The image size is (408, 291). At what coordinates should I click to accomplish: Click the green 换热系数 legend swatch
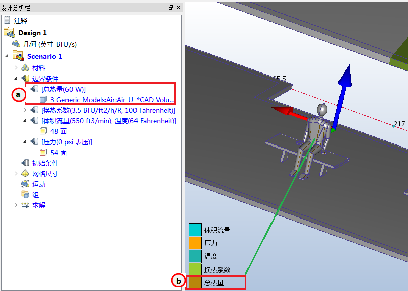pyautogui.click(x=195, y=269)
